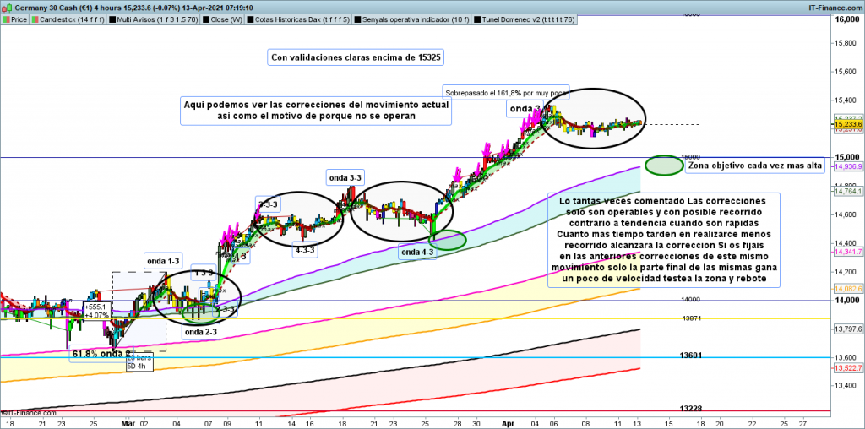
Task: Select the green ellipse beside Zona objetivo
Action: tap(663, 165)
